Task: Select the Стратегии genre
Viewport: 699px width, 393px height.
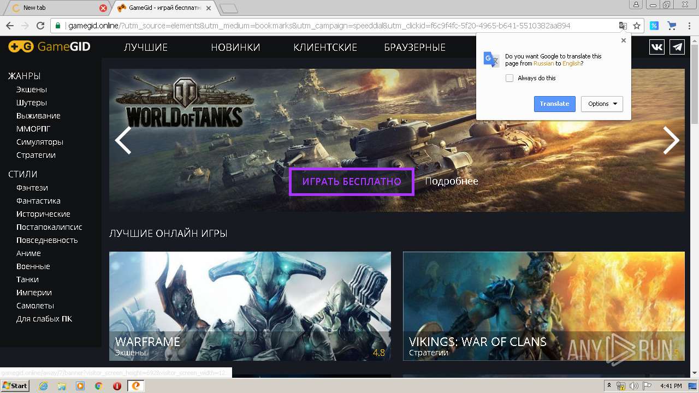Action: pyautogui.click(x=36, y=155)
